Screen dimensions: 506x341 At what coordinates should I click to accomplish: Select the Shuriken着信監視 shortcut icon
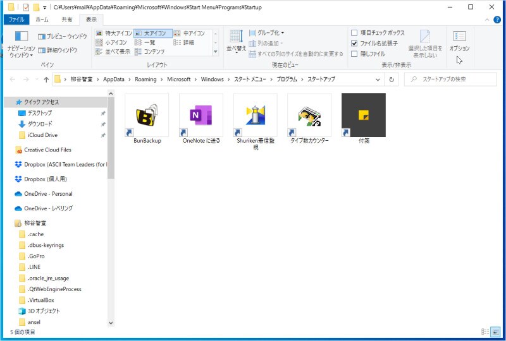pos(255,115)
